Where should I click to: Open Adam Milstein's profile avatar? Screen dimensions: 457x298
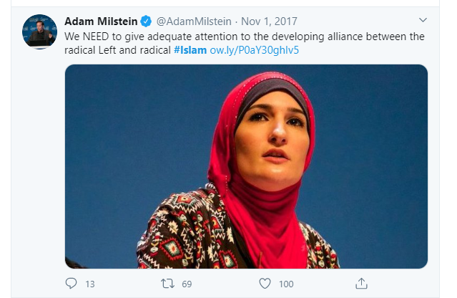click(39, 31)
